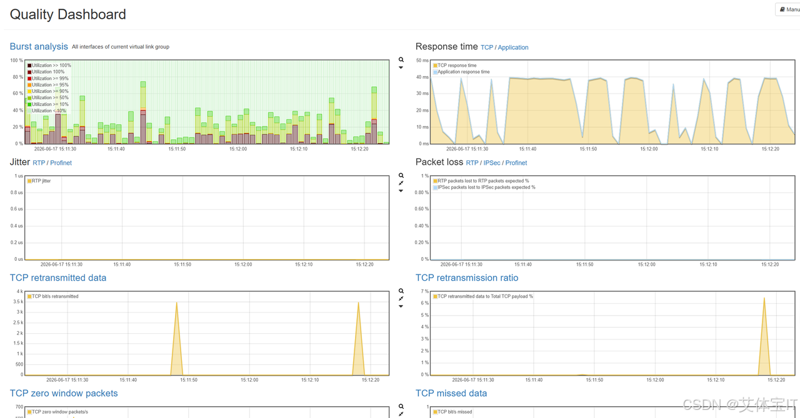Click the Response time section heading
Image resolution: width=800 pixels, height=418 pixels.
[x=447, y=46]
